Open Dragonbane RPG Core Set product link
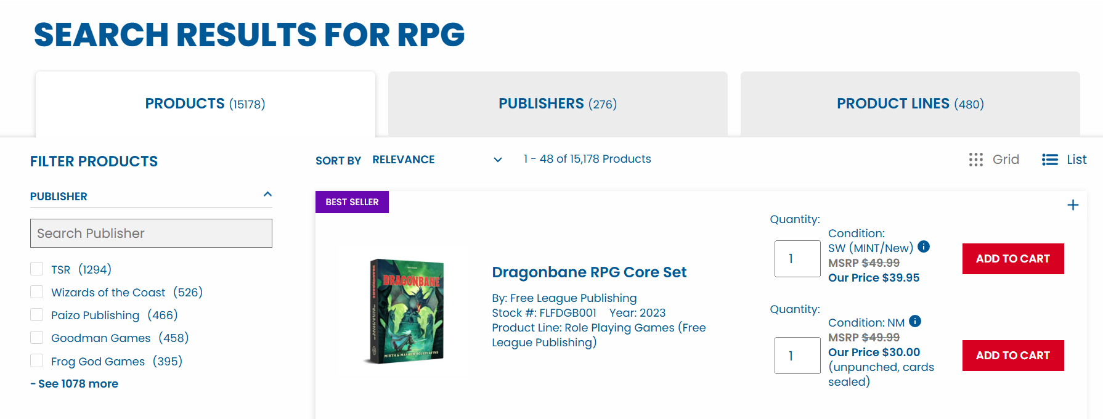This screenshot has height=419, width=1103. click(x=588, y=272)
